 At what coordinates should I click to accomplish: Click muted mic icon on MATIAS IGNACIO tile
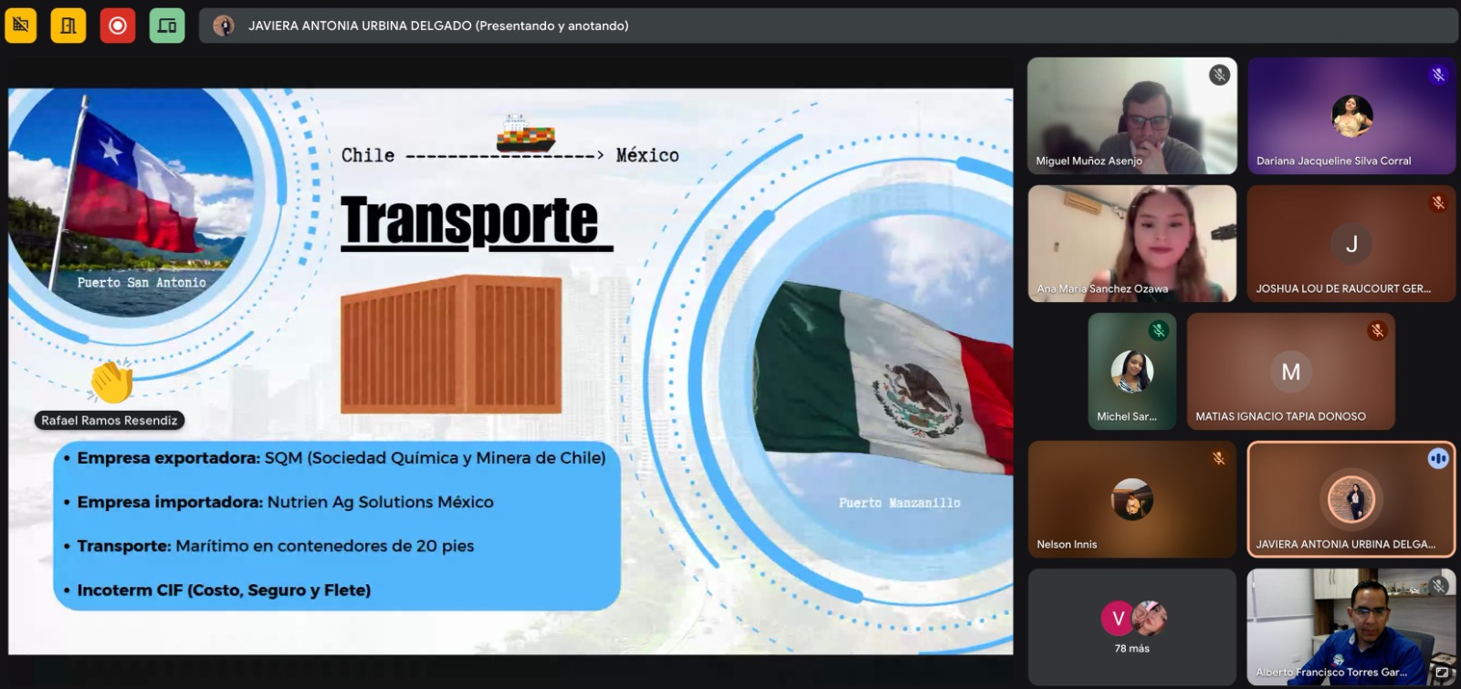coord(1377,330)
